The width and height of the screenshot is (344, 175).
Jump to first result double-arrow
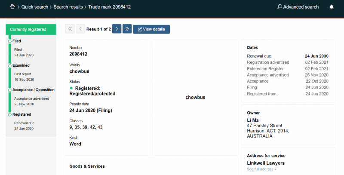[70, 29]
